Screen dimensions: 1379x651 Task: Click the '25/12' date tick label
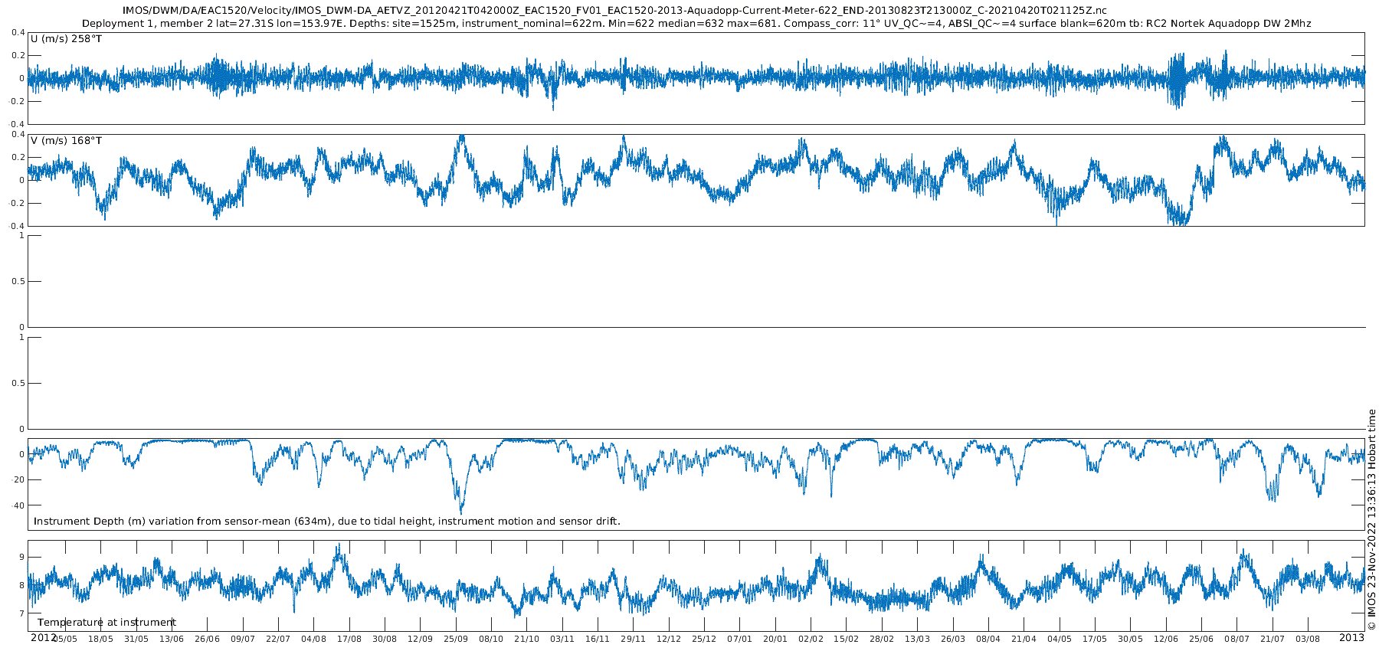(704, 640)
